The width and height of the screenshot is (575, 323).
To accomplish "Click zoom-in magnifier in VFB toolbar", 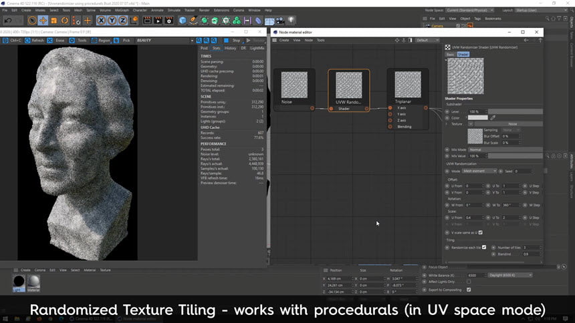I will pyautogui.click(x=199, y=40).
